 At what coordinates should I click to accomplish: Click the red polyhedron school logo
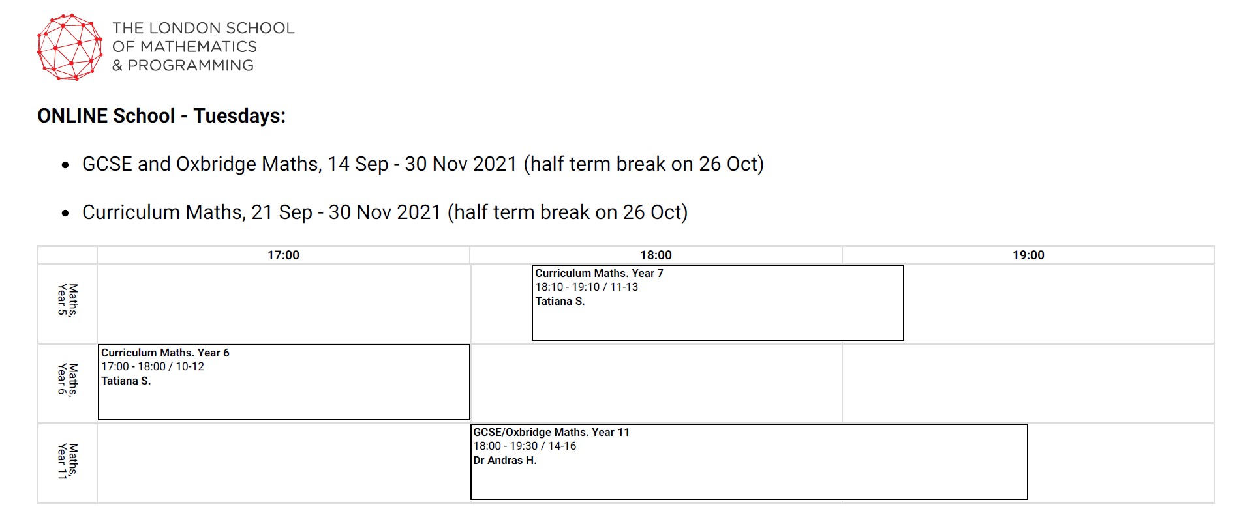coord(70,47)
